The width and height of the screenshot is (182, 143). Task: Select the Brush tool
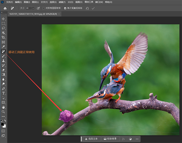pyautogui.click(x=3, y=56)
